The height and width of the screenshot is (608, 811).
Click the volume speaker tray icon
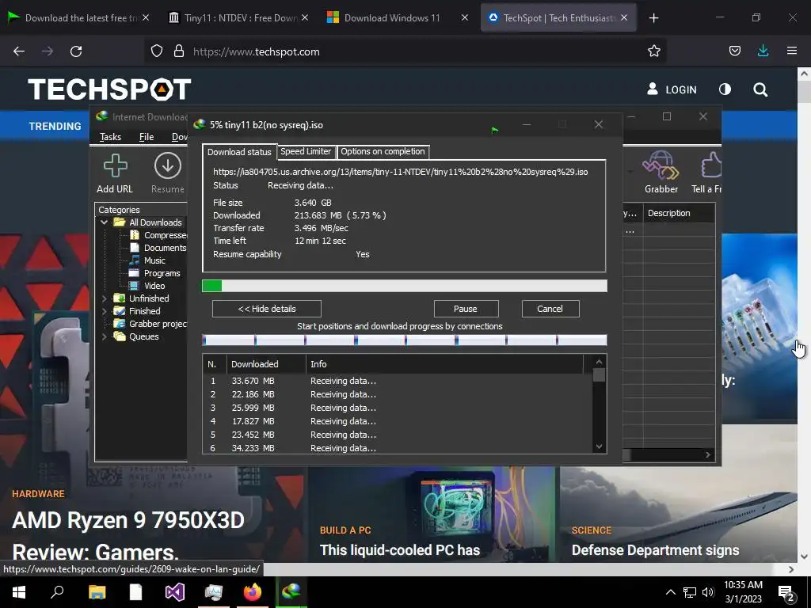pyautogui.click(x=708, y=592)
